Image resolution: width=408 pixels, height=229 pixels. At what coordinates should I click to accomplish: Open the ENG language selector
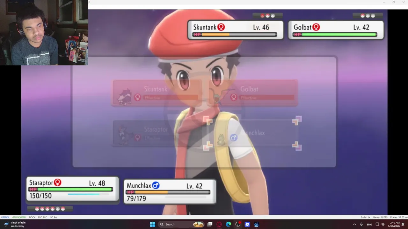click(x=369, y=224)
